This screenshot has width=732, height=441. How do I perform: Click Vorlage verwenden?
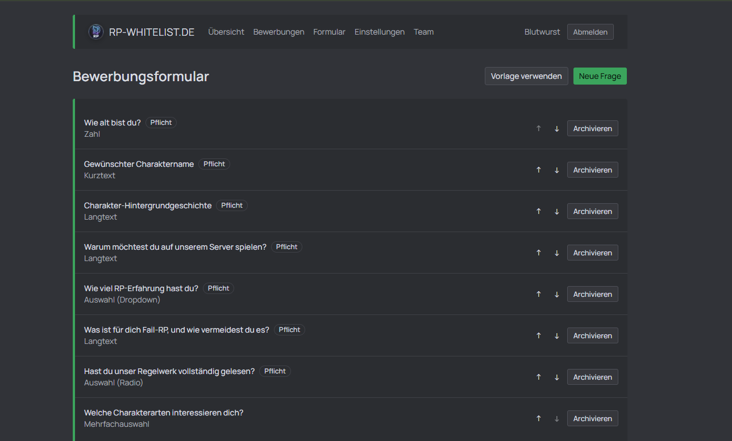point(526,76)
